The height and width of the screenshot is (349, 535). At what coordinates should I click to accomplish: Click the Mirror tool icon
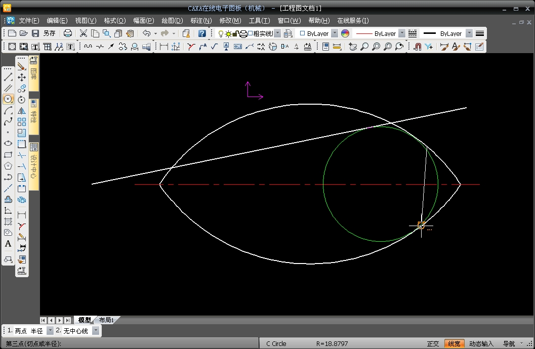[x=22, y=111]
